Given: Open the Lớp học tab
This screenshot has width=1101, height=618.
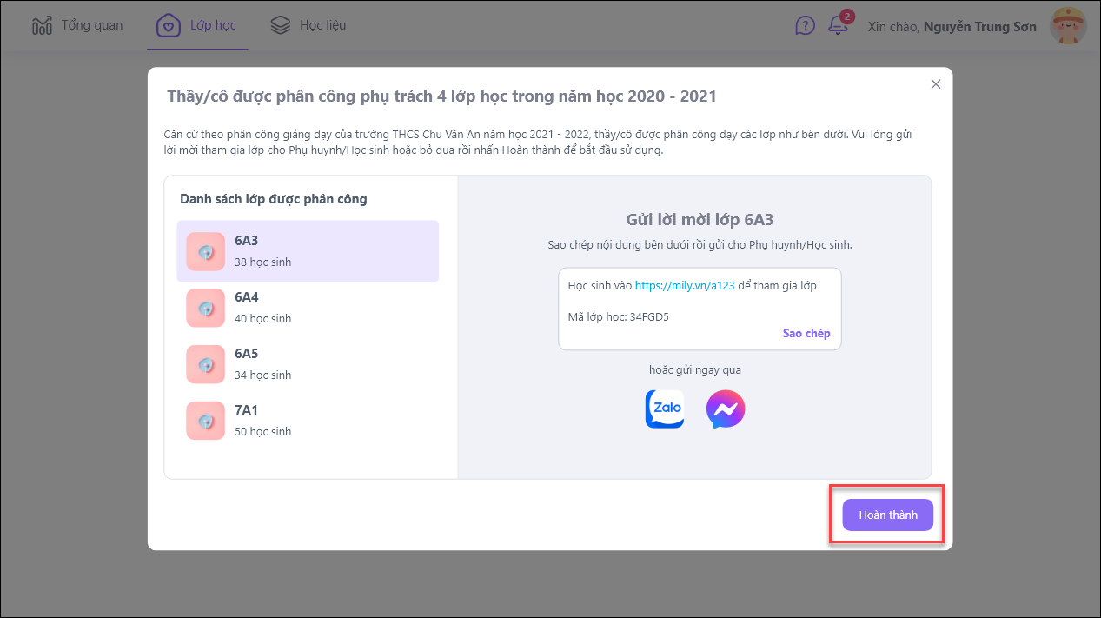Looking at the screenshot, I should [x=213, y=25].
